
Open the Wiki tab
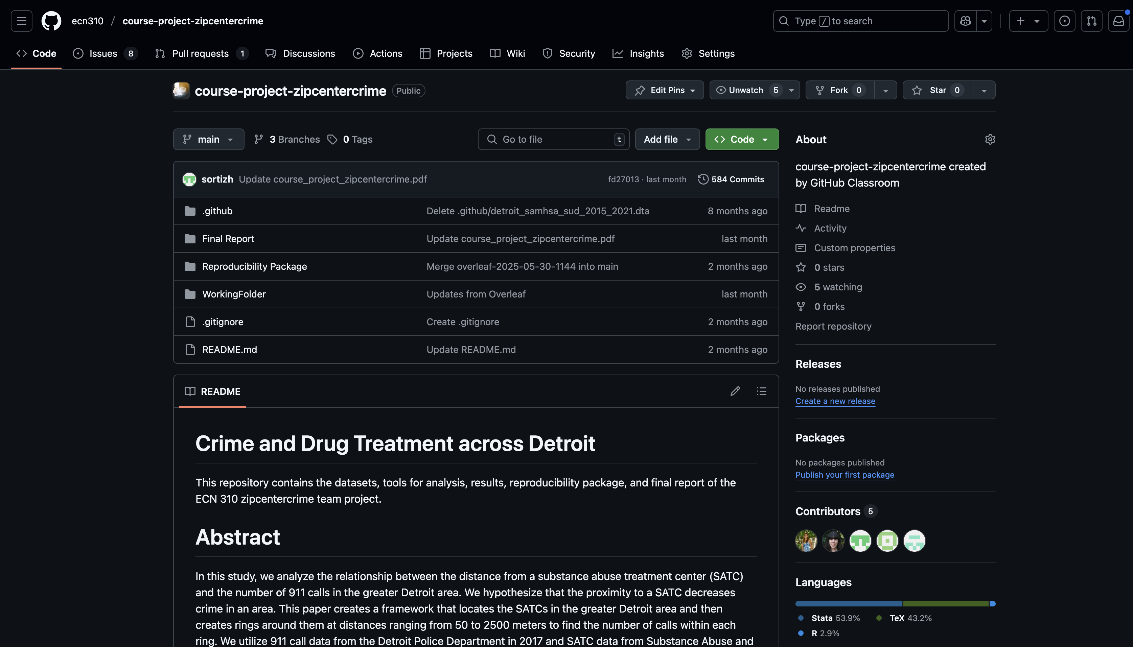[507, 53]
